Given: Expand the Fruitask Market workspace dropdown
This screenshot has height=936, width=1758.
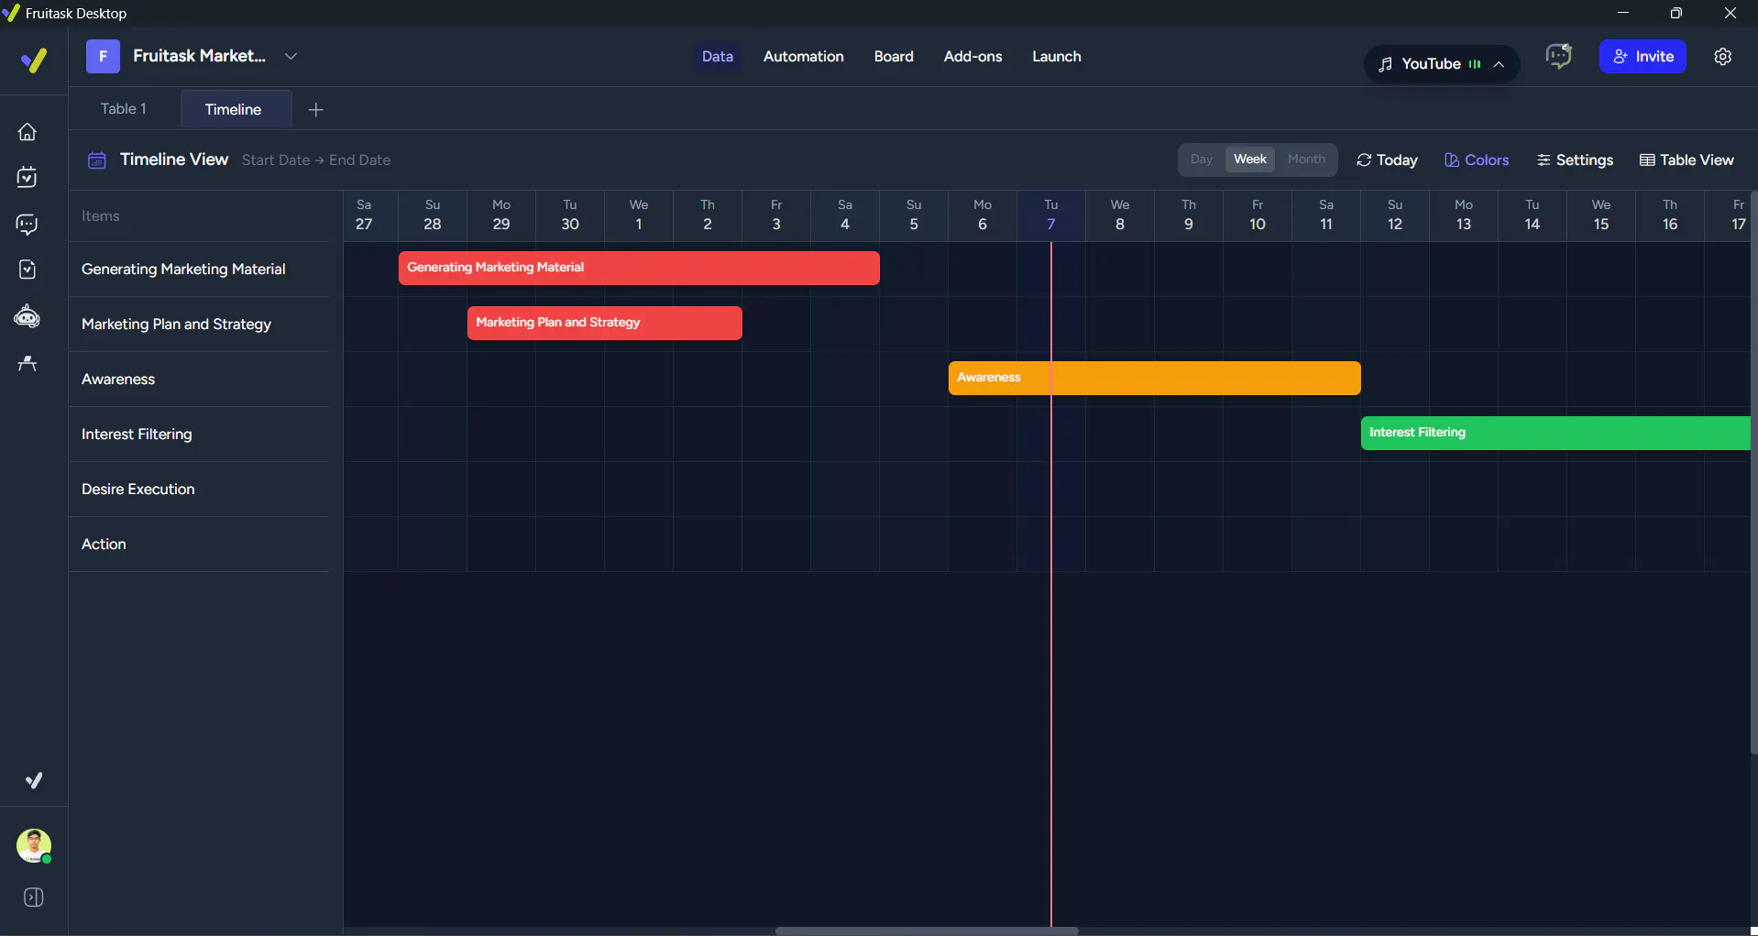Looking at the screenshot, I should [x=291, y=56].
